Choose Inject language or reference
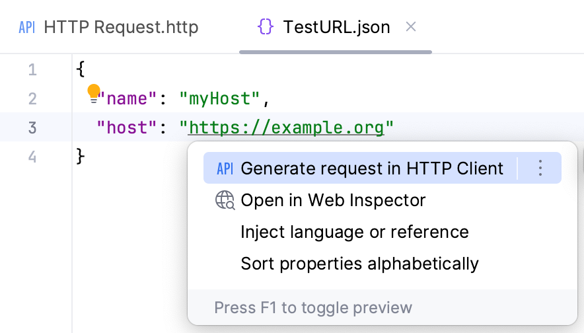Screen dimensions: 584x333 tap(354, 232)
